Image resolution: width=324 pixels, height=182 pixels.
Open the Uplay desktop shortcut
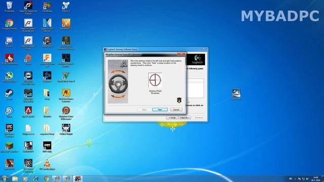pos(9,112)
